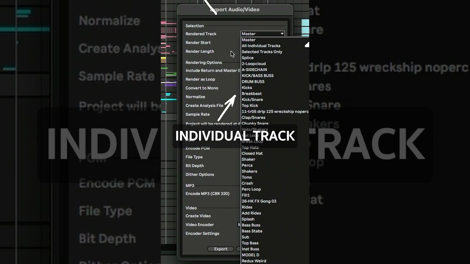This screenshot has width=470, height=264.
Task: Choose Breakbeat from the track list
Action: (x=252, y=93)
